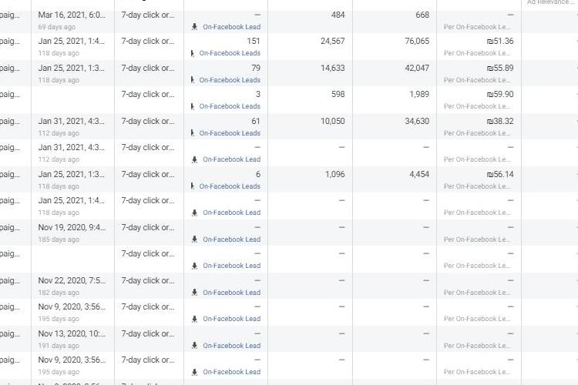Select the '182 days ago' label

(59, 293)
